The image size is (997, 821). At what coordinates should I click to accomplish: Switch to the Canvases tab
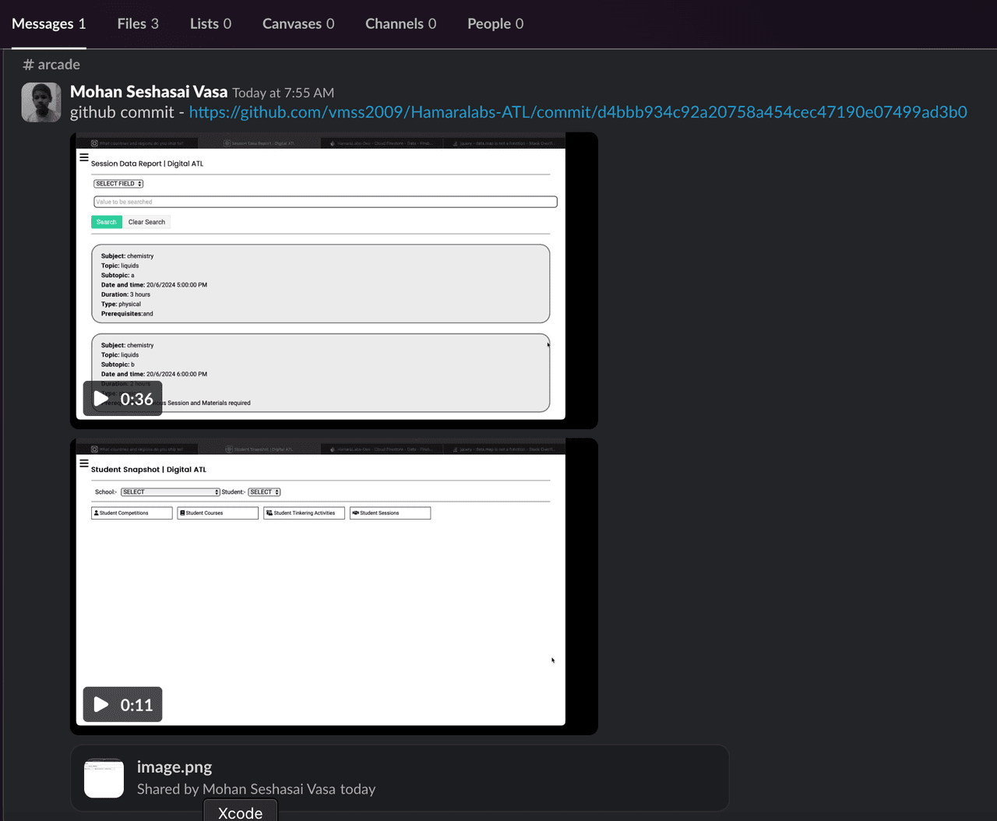(x=298, y=24)
